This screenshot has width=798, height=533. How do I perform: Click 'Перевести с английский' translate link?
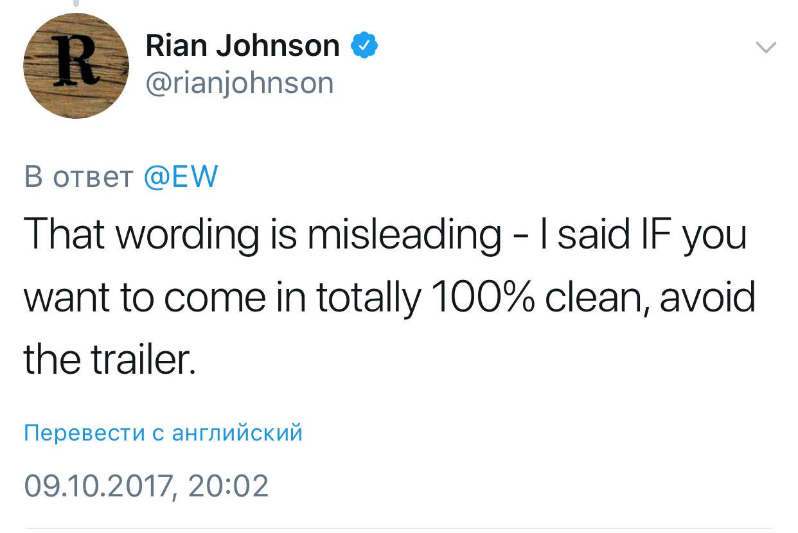[163, 433]
